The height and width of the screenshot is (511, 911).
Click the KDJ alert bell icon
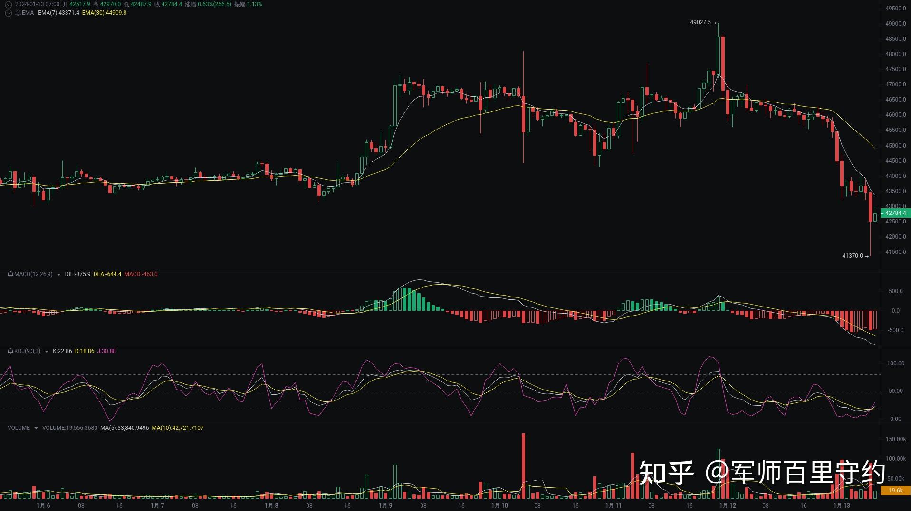(10, 351)
